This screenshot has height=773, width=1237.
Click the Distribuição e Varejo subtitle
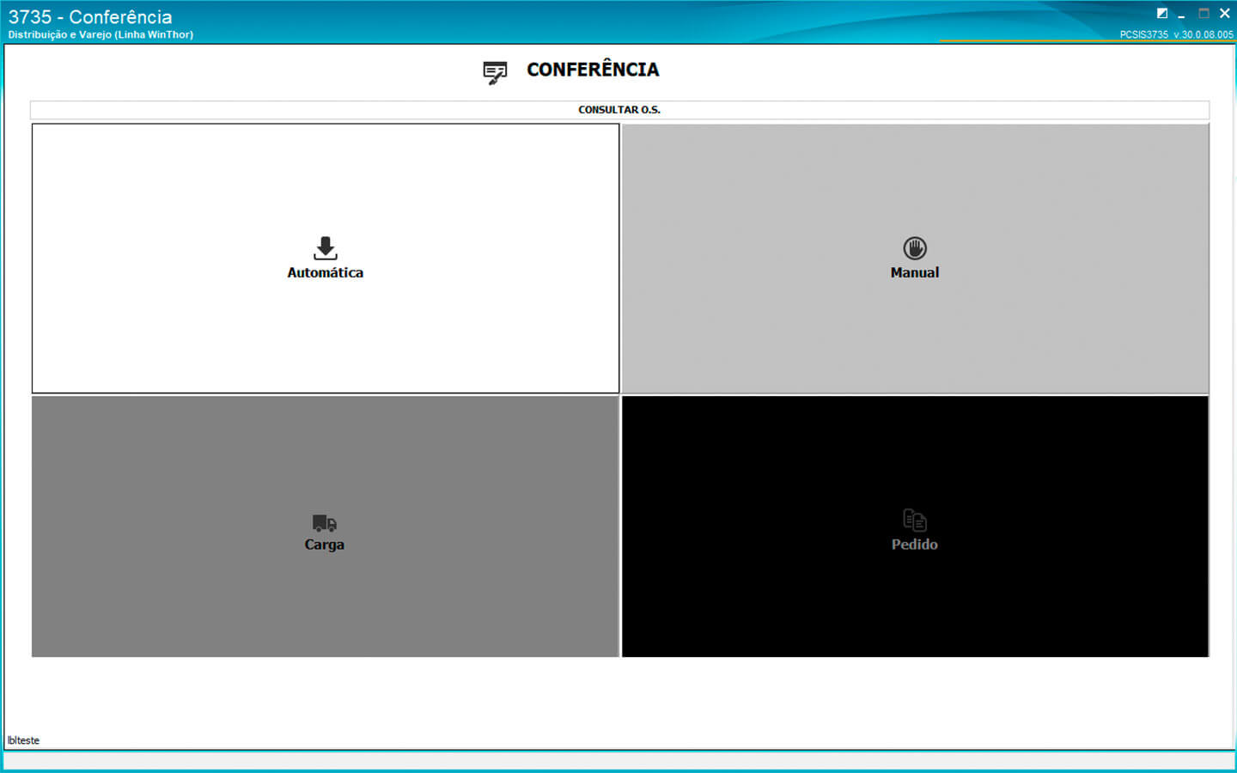pyautogui.click(x=101, y=35)
